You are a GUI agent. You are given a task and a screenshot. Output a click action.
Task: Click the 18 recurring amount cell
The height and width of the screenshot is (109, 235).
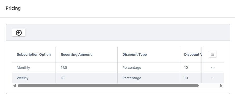click(63, 78)
